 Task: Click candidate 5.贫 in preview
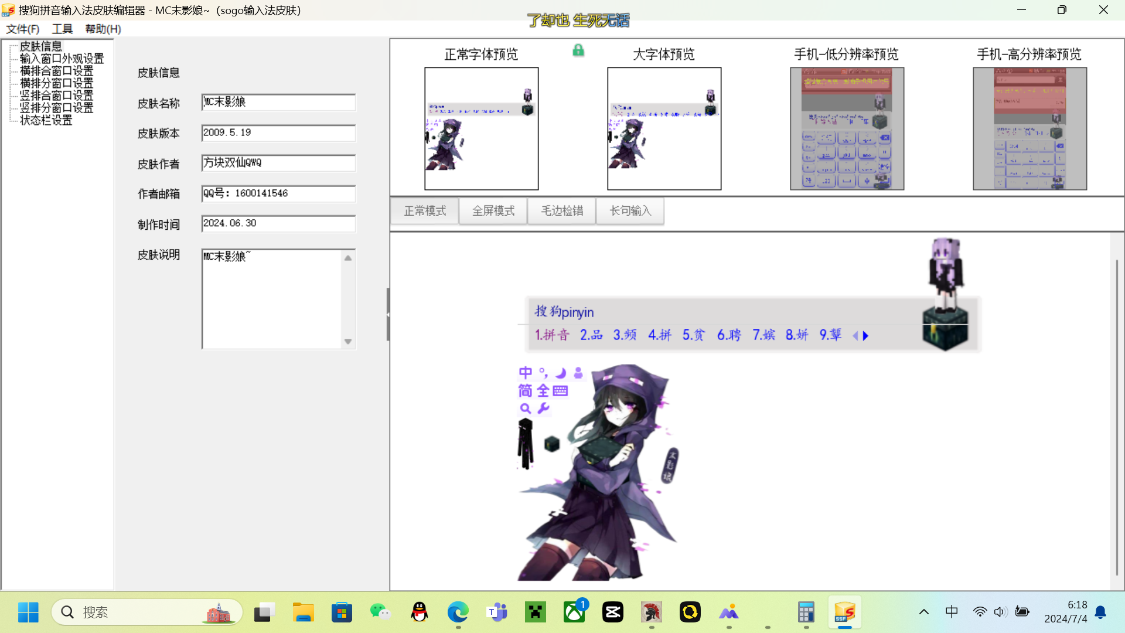pyautogui.click(x=694, y=335)
